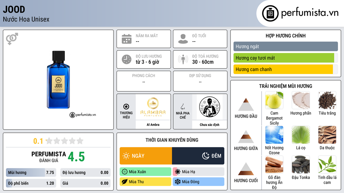
Task: Click the Nốt Hương Ozone sky image
Action: [274, 135]
